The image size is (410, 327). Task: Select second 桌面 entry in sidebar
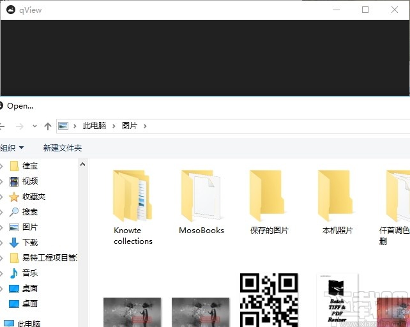[30, 303]
